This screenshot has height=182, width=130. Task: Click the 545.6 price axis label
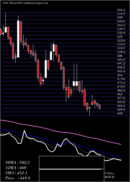point(121,21)
